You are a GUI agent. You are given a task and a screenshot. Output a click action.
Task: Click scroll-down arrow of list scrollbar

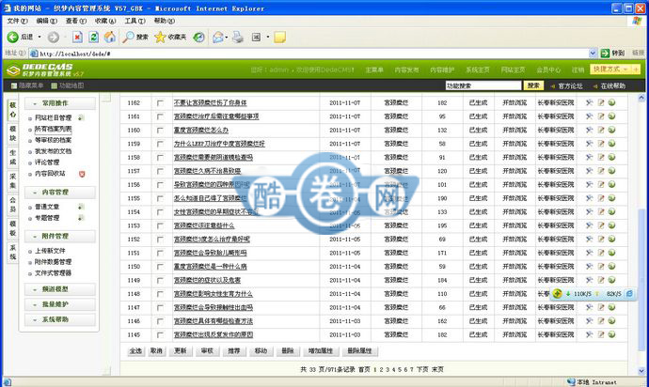(x=641, y=371)
